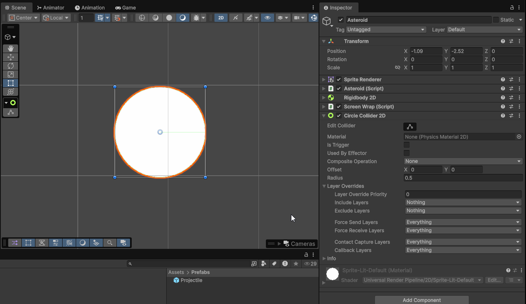This screenshot has height=304, width=526.
Task: Open the Center pivot mode dropdown
Action: click(x=23, y=18)
